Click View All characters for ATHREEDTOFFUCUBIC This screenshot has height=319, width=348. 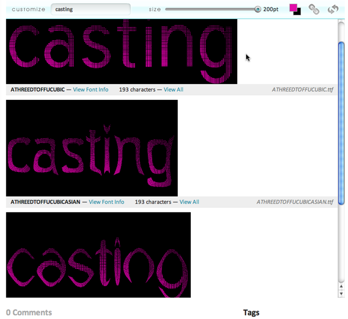(x=173, y=90)
